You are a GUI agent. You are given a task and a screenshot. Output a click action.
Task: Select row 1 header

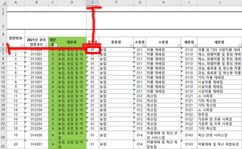tap(3, 9)
